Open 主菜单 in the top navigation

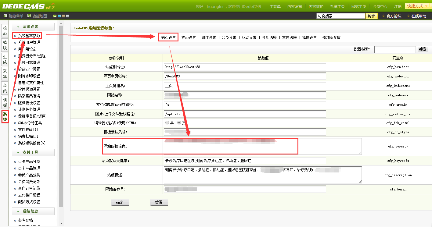click(275, 6)
